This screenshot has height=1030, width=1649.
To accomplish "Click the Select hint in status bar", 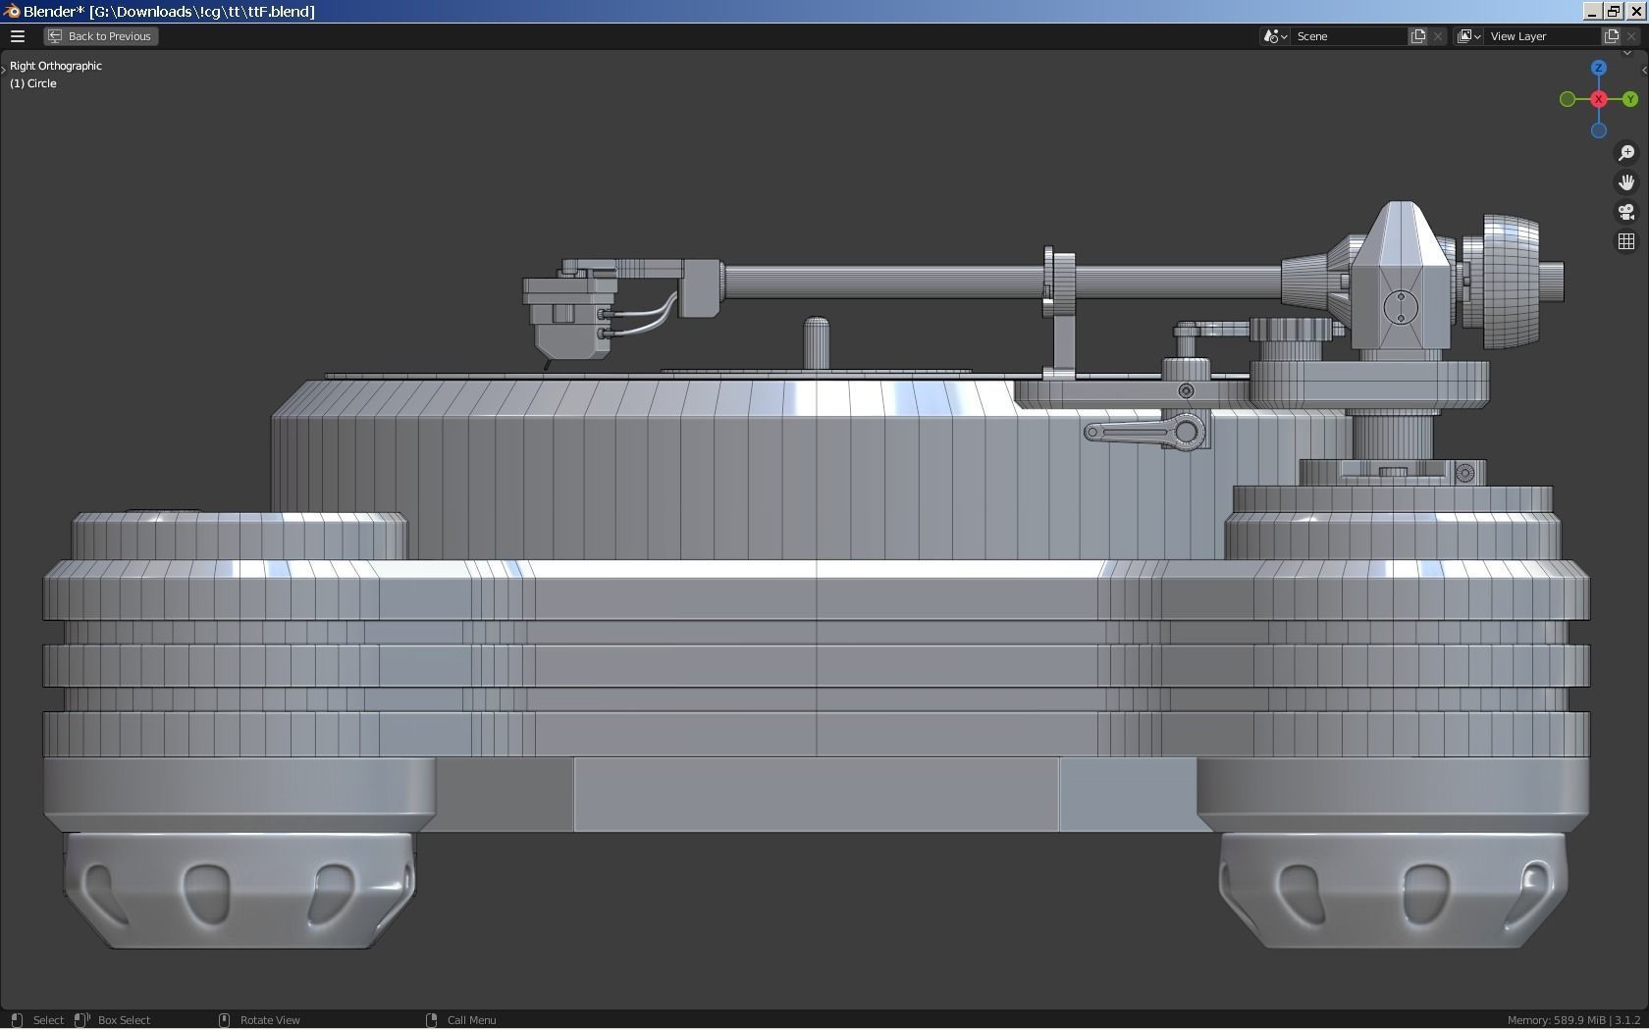I will click(48, 1020).
